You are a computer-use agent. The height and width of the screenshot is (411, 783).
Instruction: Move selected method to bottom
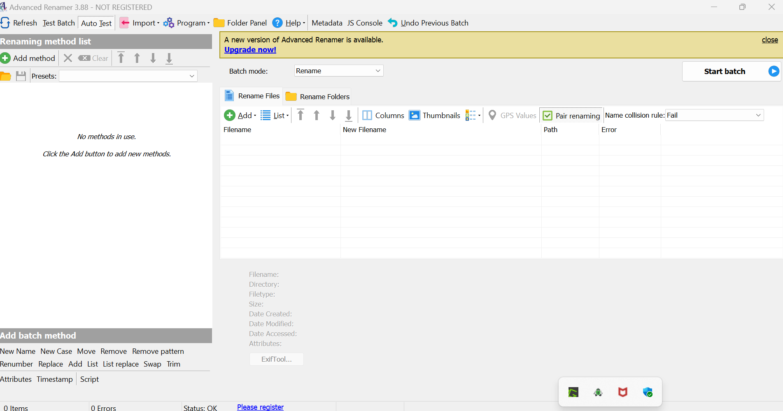169,58
